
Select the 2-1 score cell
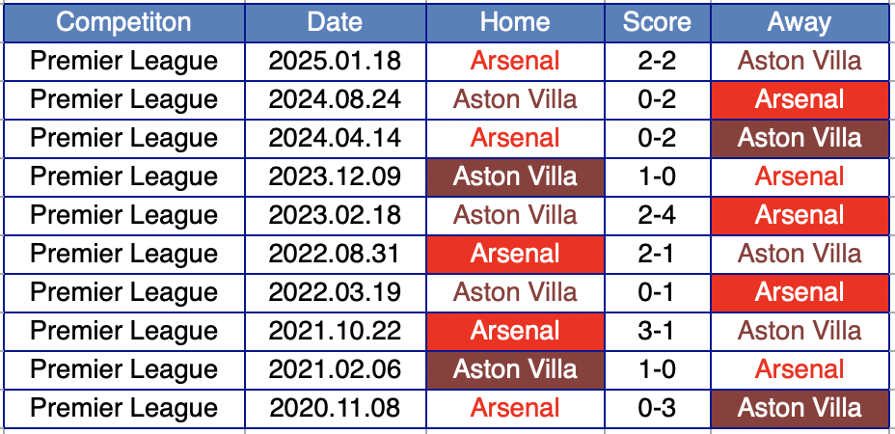tap(657, 254)
